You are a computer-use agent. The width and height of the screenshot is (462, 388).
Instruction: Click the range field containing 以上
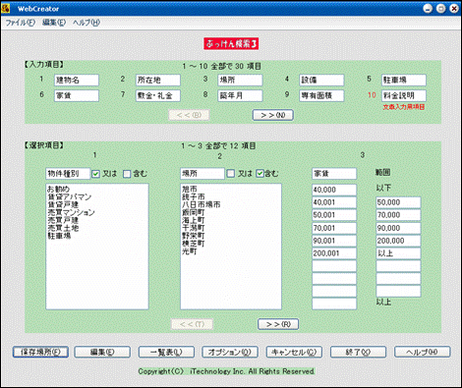[398, 253]
